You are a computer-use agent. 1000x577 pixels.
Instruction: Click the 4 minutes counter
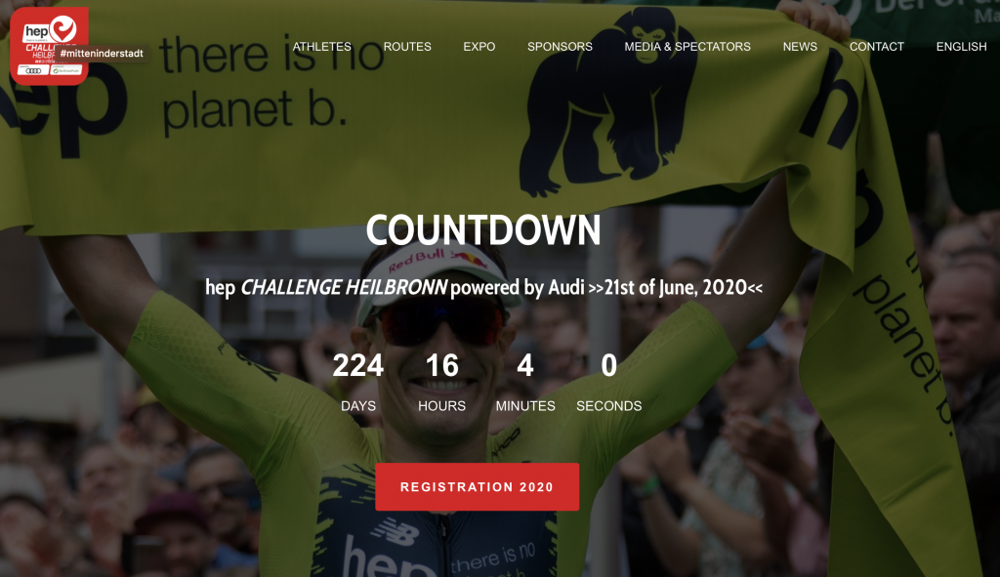(524, 365)
